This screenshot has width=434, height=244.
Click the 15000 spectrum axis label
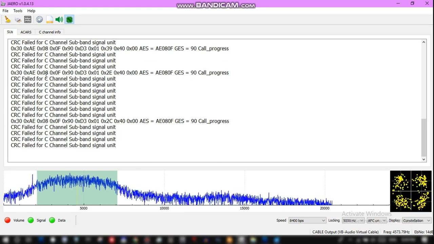(244, 208)
